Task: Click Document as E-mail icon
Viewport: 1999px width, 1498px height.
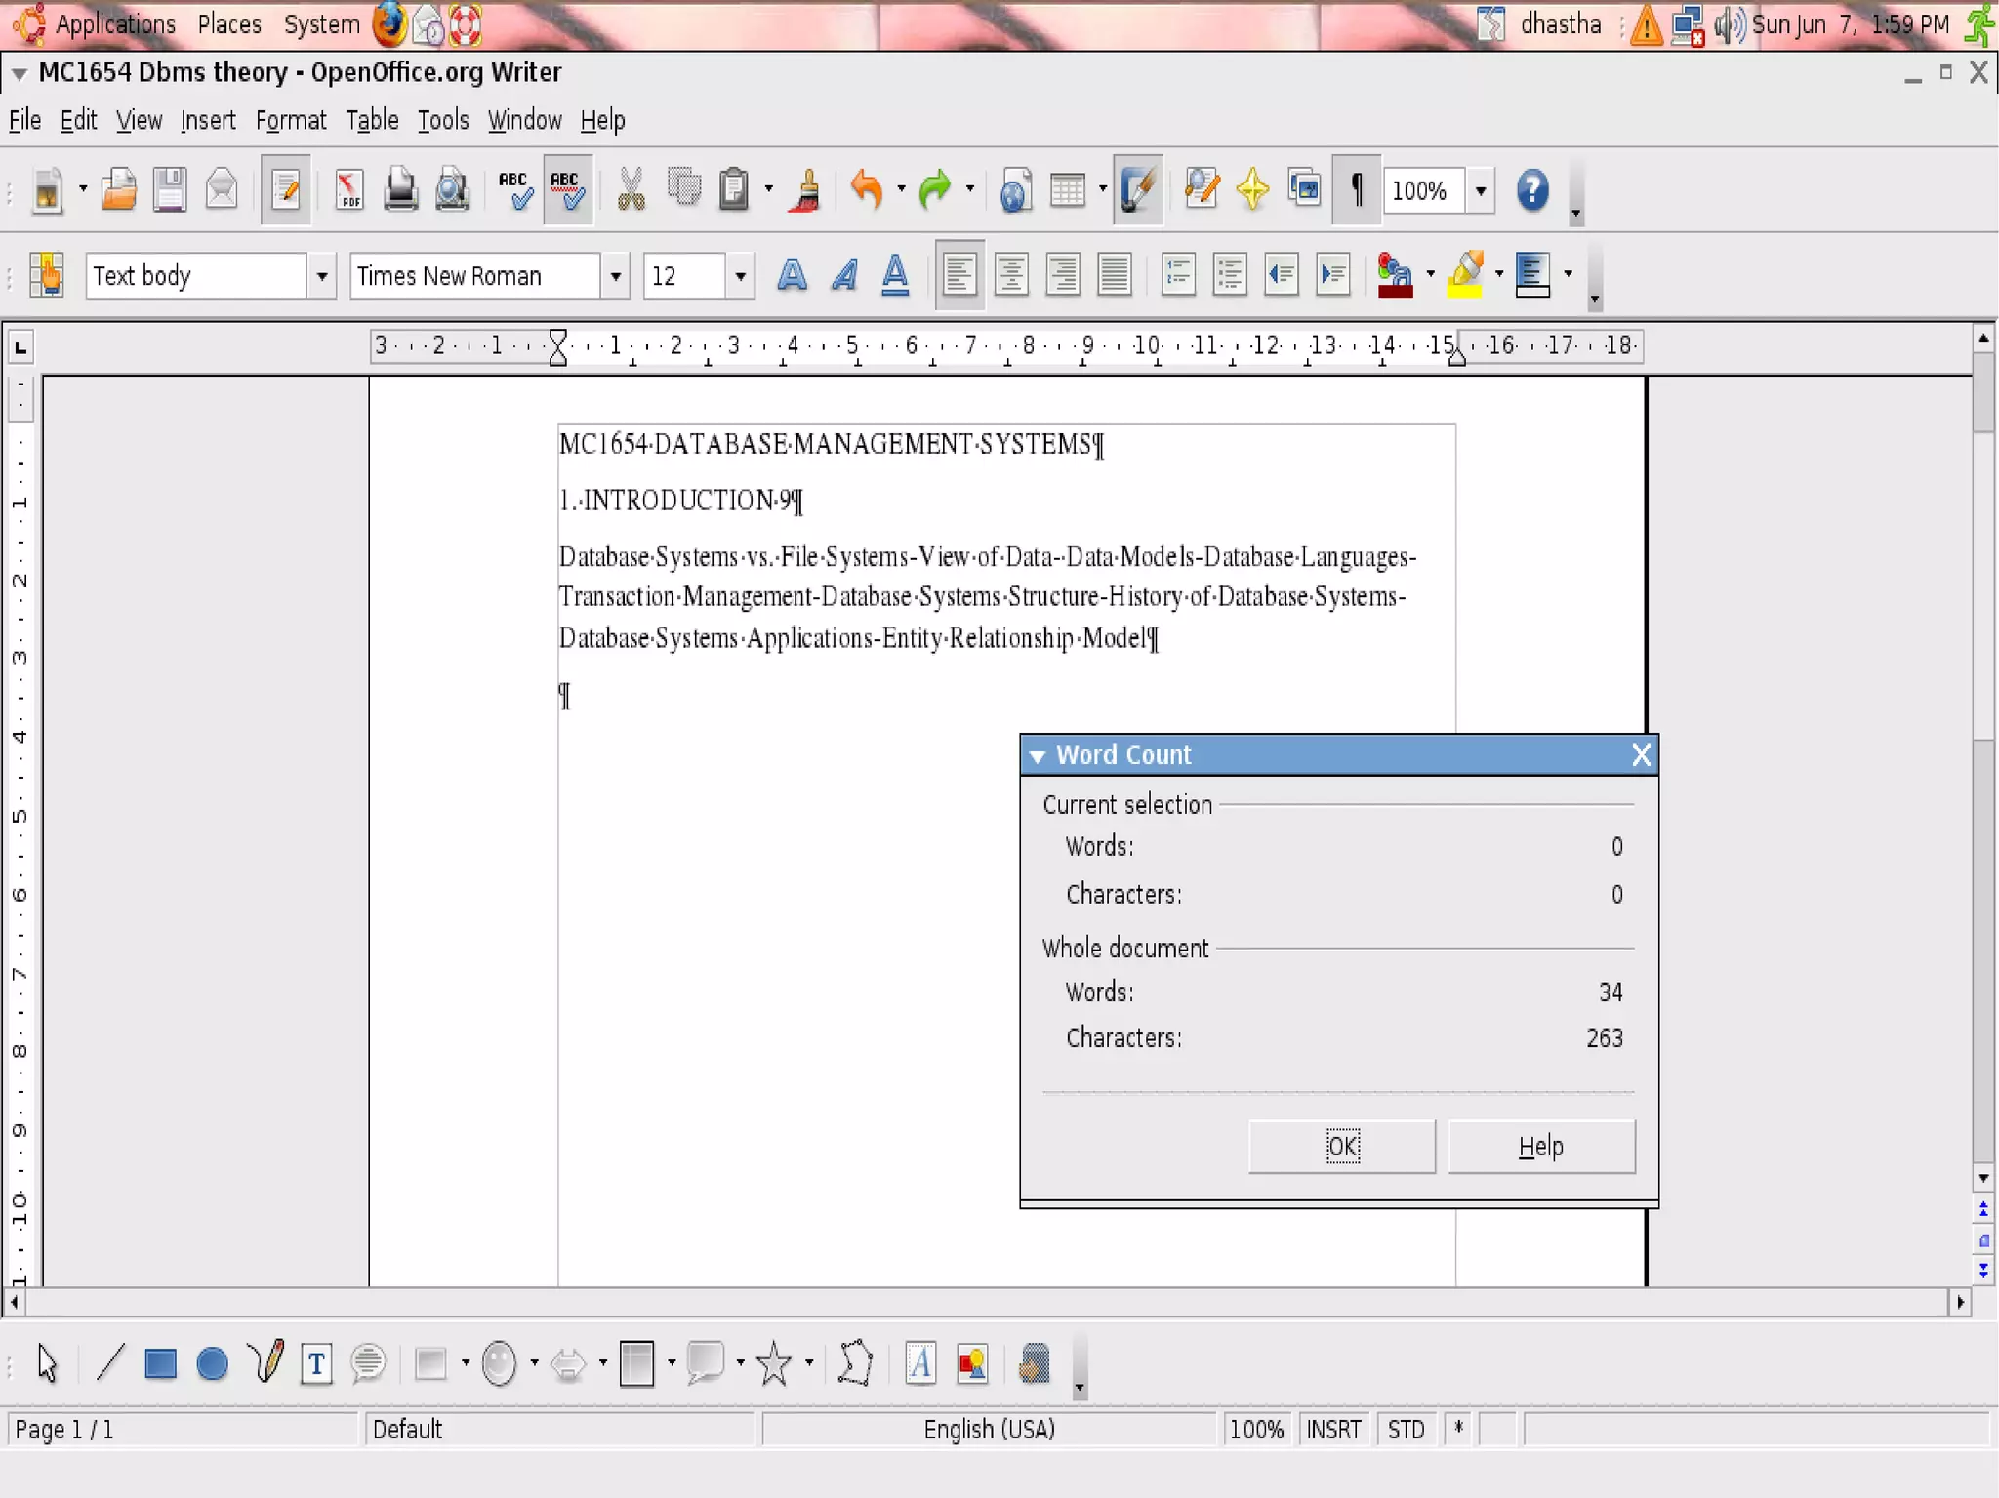Action: point(222,189)
